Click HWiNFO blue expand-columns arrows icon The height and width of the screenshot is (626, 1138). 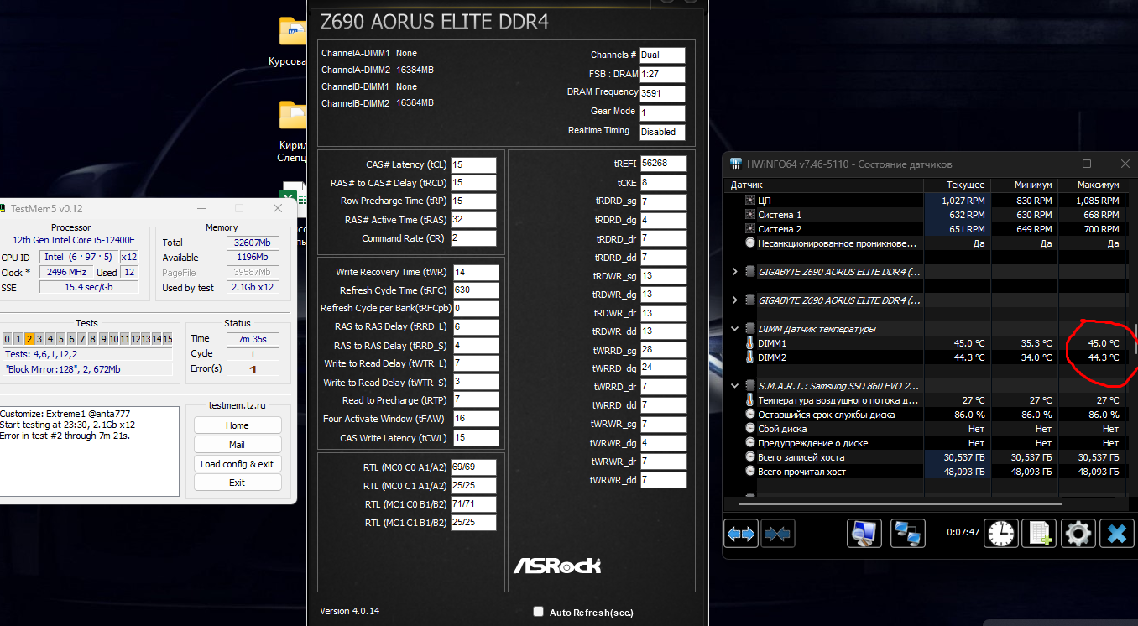pos(741,533)
